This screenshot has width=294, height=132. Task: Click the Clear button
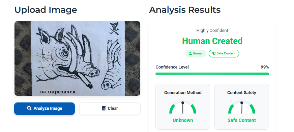point(110,108)
